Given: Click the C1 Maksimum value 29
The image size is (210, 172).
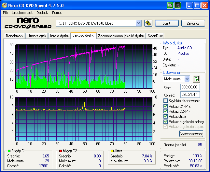Looking at the screenshot, I should click(47, 161).
